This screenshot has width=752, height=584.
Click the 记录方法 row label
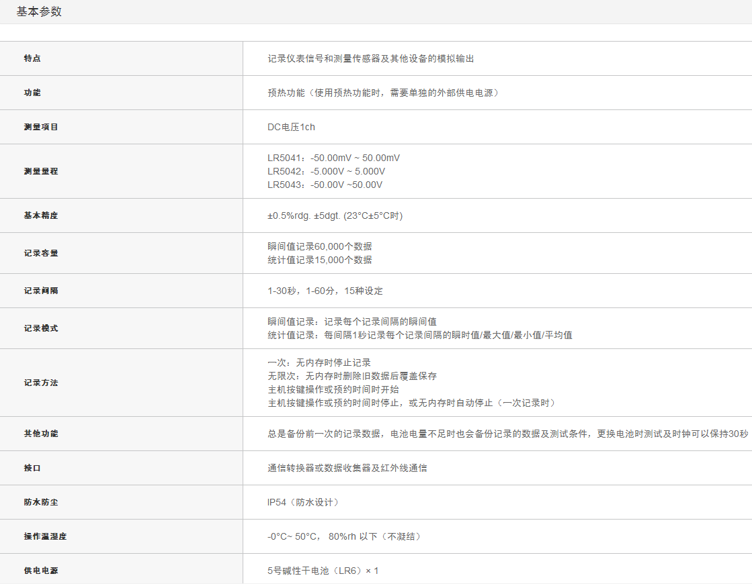tap(41, 383)
